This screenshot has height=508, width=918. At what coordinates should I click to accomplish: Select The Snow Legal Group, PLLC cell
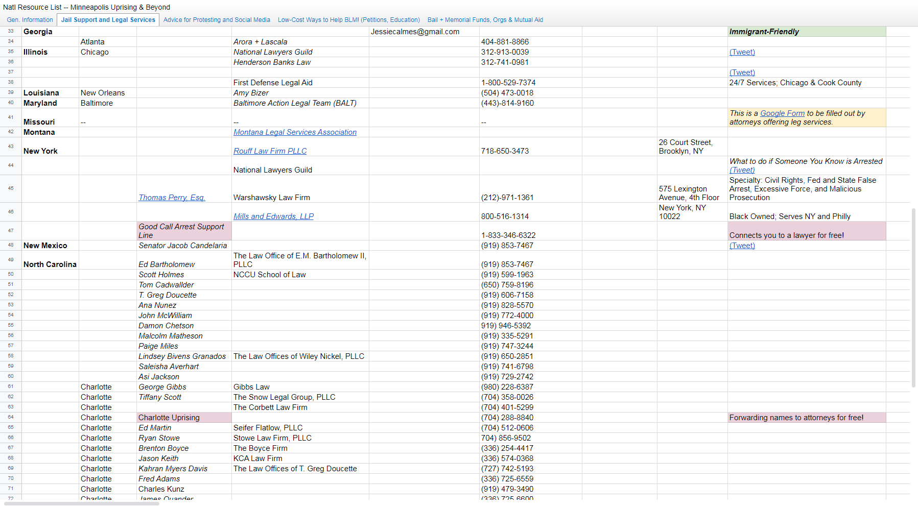[300, 397]
